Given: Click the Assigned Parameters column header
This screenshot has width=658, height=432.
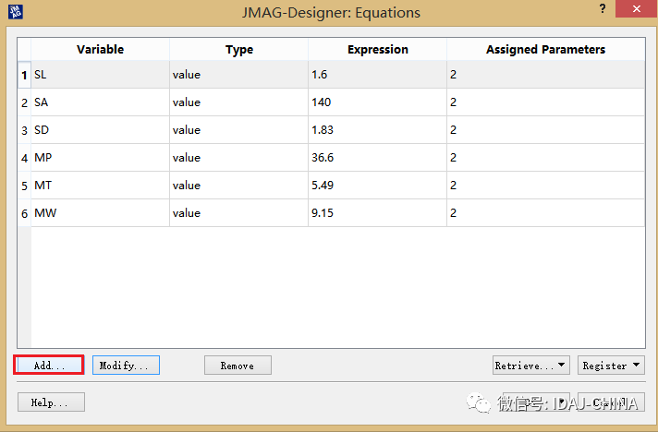Looking at the screenshot, I should pos(545,50).
